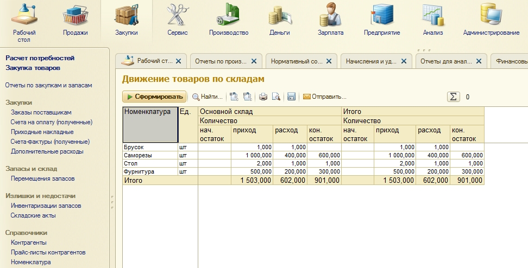Select the Основной склад header cell

[270, 112]
